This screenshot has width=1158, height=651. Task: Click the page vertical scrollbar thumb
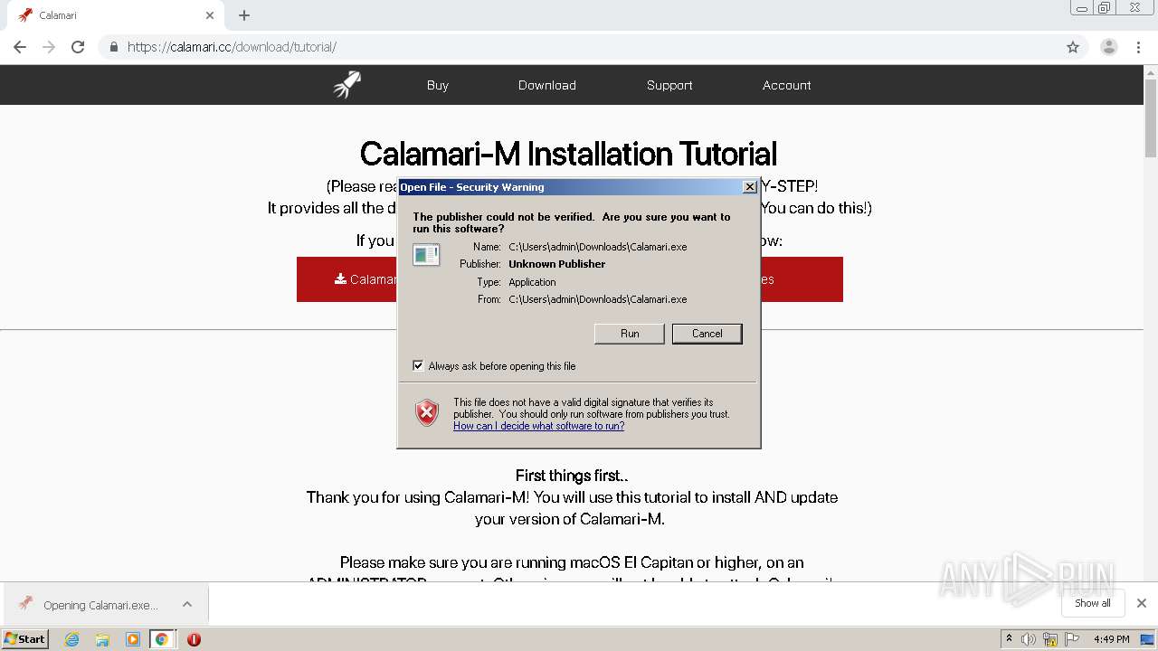(1151, 118)
